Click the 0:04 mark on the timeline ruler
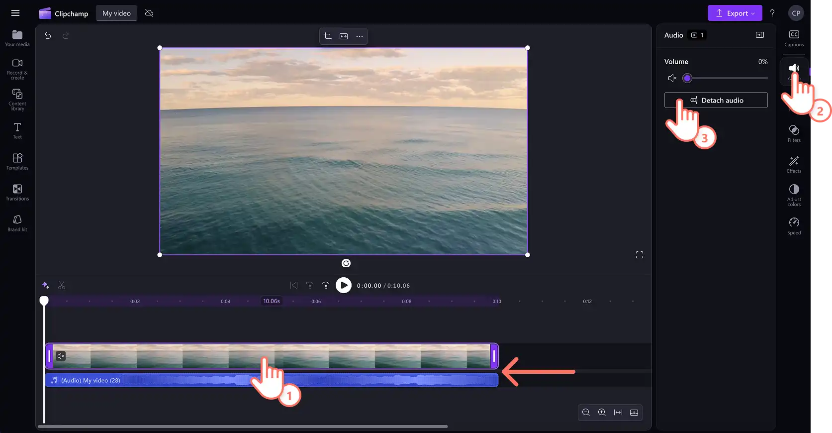Screen dimensions: 832x433 coord(226,301)
